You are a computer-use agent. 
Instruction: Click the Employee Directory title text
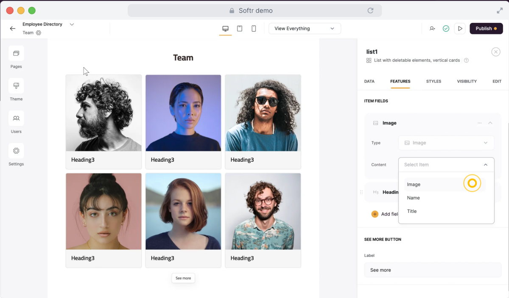pos(42,24)
